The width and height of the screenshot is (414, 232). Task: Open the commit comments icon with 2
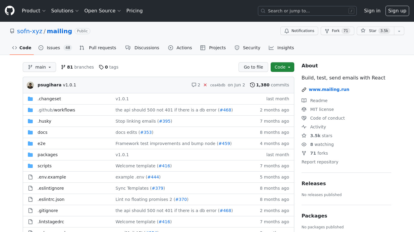click(196, 85)
